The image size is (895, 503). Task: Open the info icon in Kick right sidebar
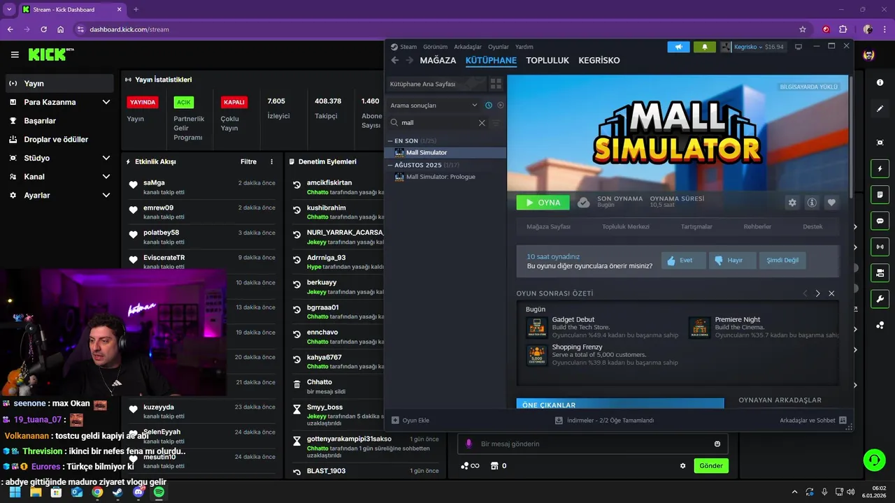pos(880,82)
